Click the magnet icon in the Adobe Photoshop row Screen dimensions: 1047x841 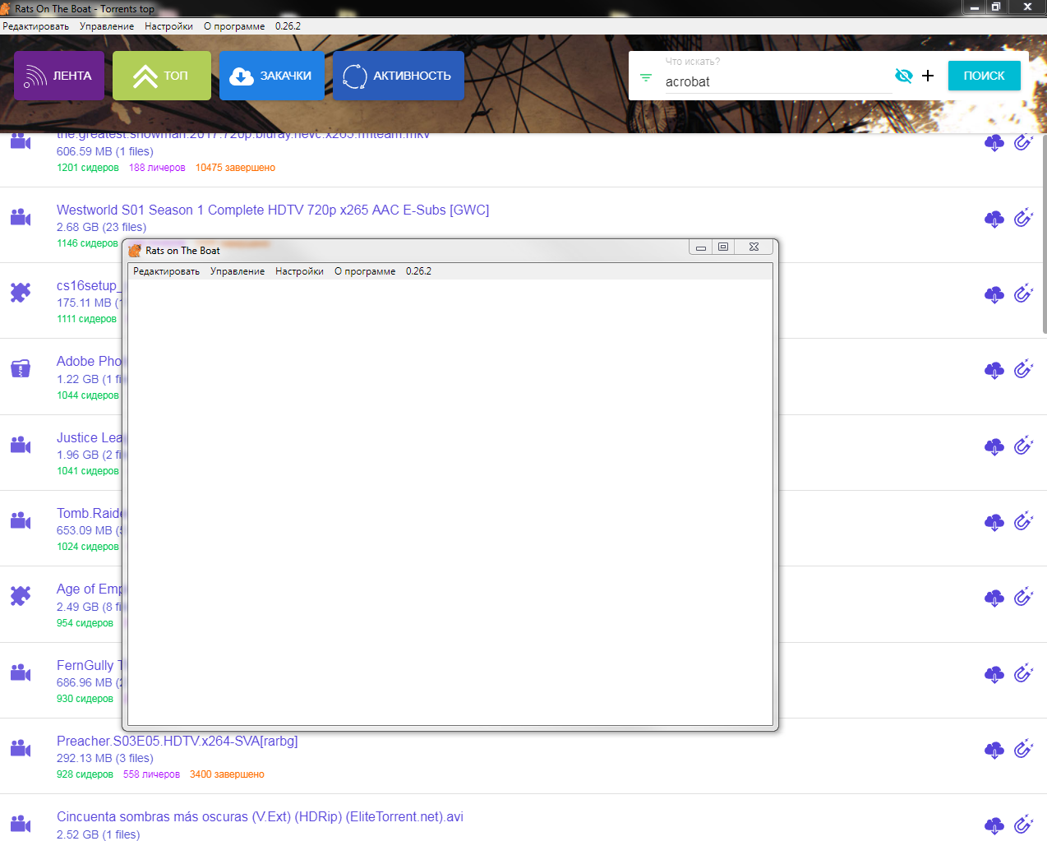[1022, 369]
